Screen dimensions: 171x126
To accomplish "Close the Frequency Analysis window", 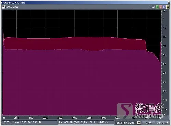I will (169, 2).
